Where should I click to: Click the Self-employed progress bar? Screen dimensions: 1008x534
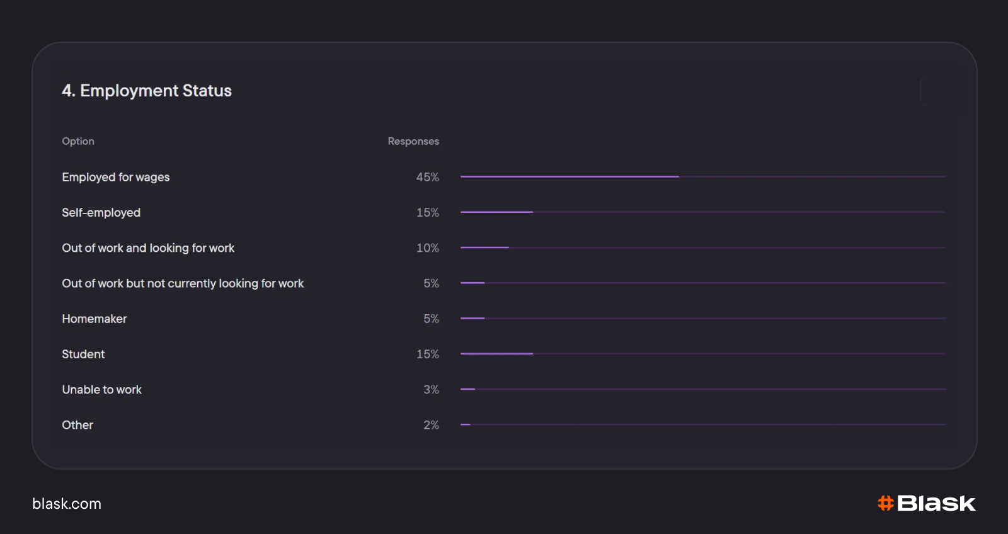496,212
